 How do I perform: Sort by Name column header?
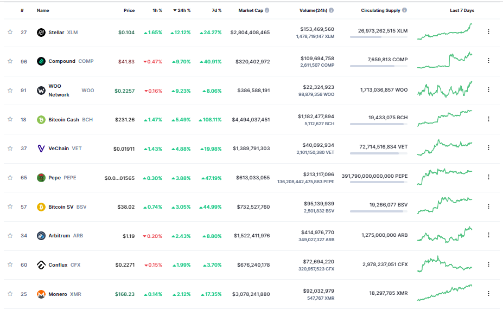[43, 10]
